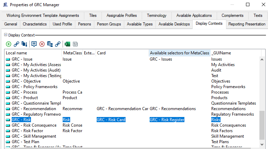Click the icon beside GRC - Skill Management
This screenshot has height=149, width=268.
click(8, 136)
